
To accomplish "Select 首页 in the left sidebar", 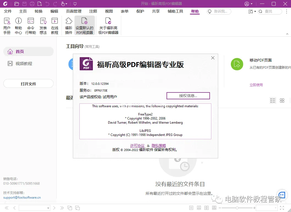I will click(28, 51).
